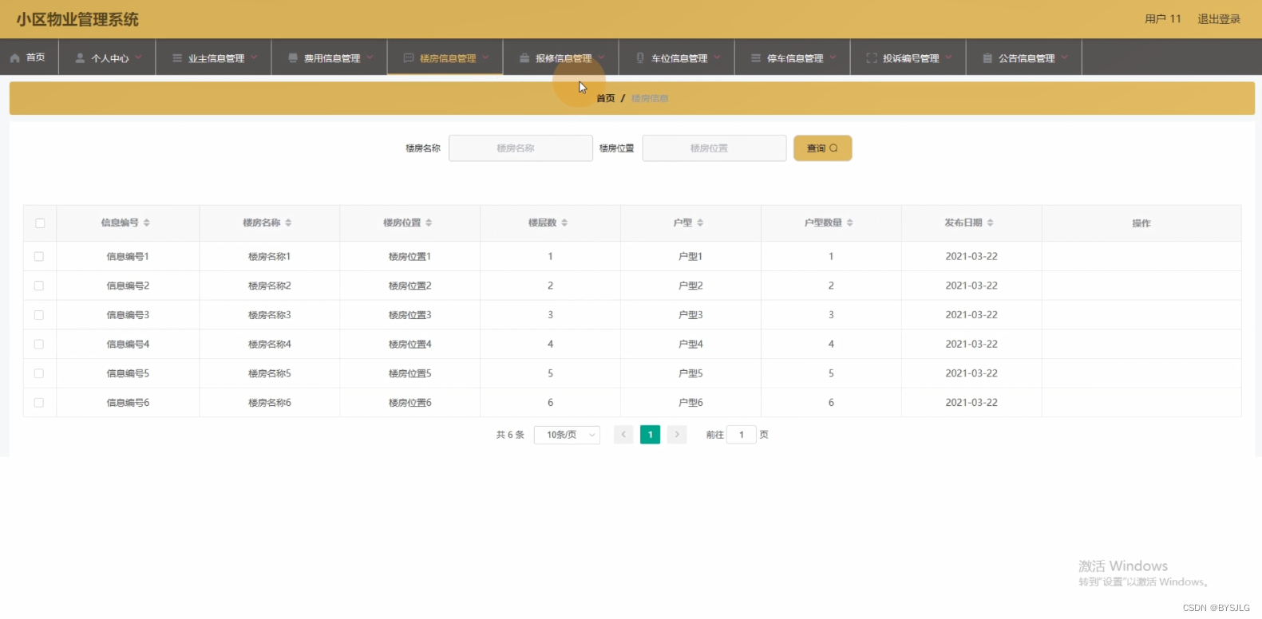Click the list icon beside 业主信息管理
This screenshot has height=619, width=1262.
point(177,58)
